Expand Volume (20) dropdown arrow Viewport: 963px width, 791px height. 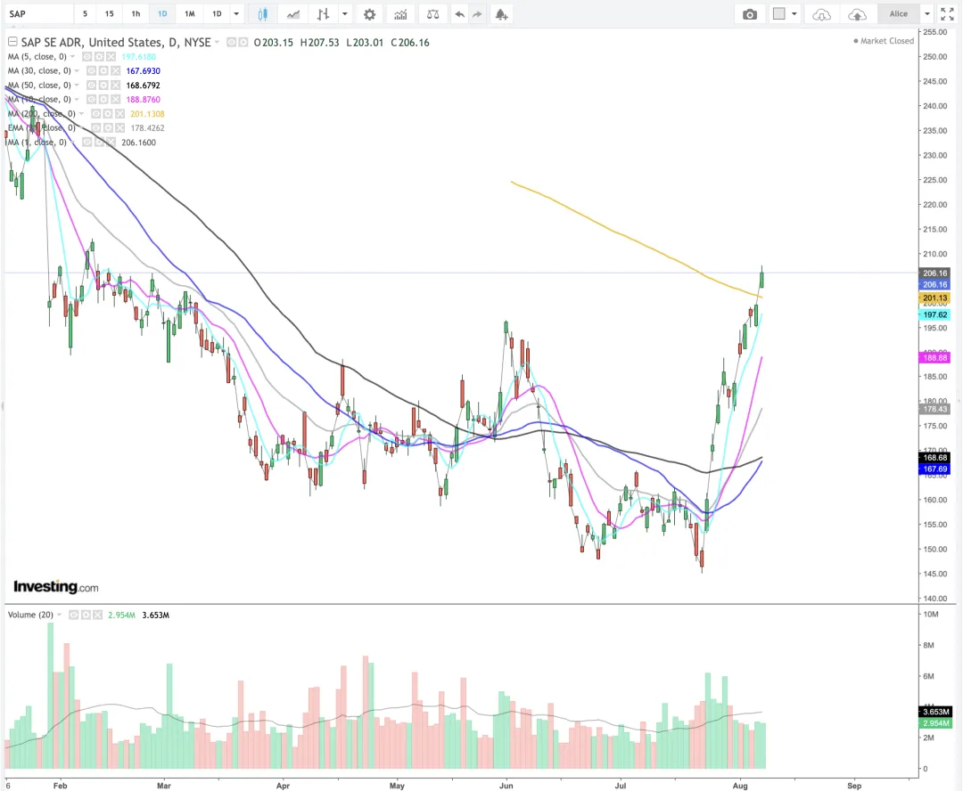60,615
